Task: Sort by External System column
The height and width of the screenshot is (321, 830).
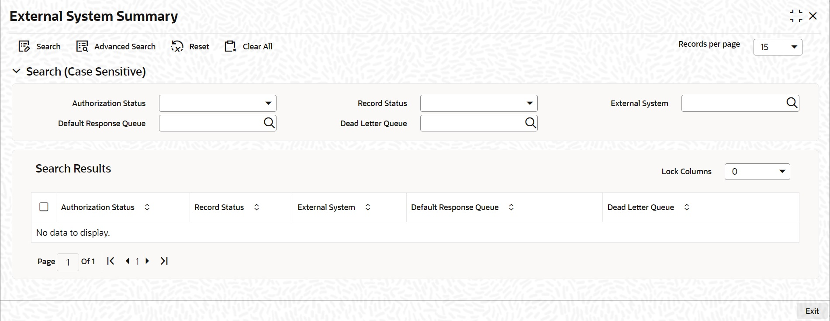Action: tap(368, 207)
